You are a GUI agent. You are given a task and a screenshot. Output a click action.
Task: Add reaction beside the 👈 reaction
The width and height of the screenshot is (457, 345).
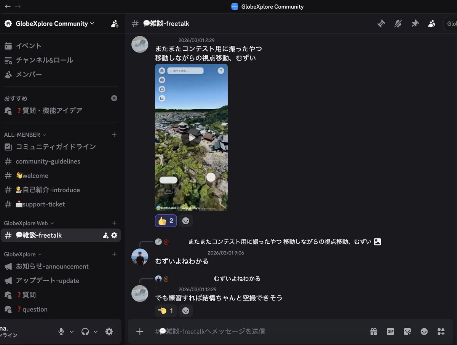point(185,311)
